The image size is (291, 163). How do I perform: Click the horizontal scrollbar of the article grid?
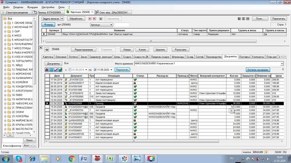[151, 41]
